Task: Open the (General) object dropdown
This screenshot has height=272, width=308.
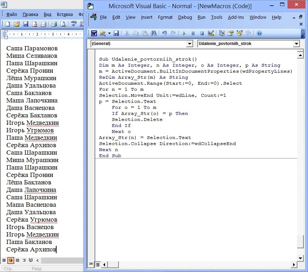Action: click(x=189, y=44)
